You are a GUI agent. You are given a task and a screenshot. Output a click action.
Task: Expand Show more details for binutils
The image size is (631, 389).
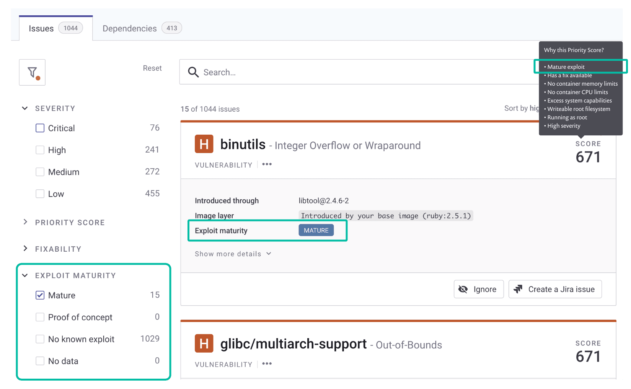pyautogui.click(x=233, y=254)
